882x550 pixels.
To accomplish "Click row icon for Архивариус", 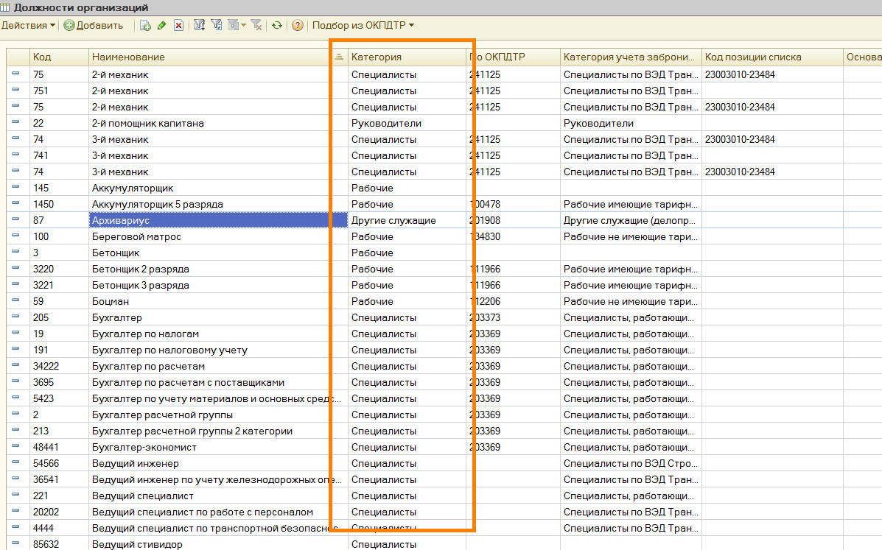I will (15, 219).
